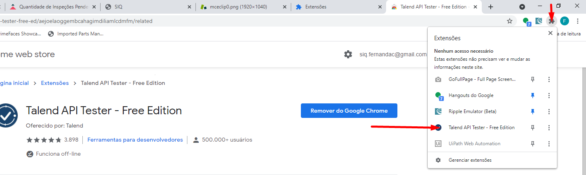Viewport: 586px width, 175px height.
Task: Pin UiPath Web Automation extension
Action: coord(533,144)
